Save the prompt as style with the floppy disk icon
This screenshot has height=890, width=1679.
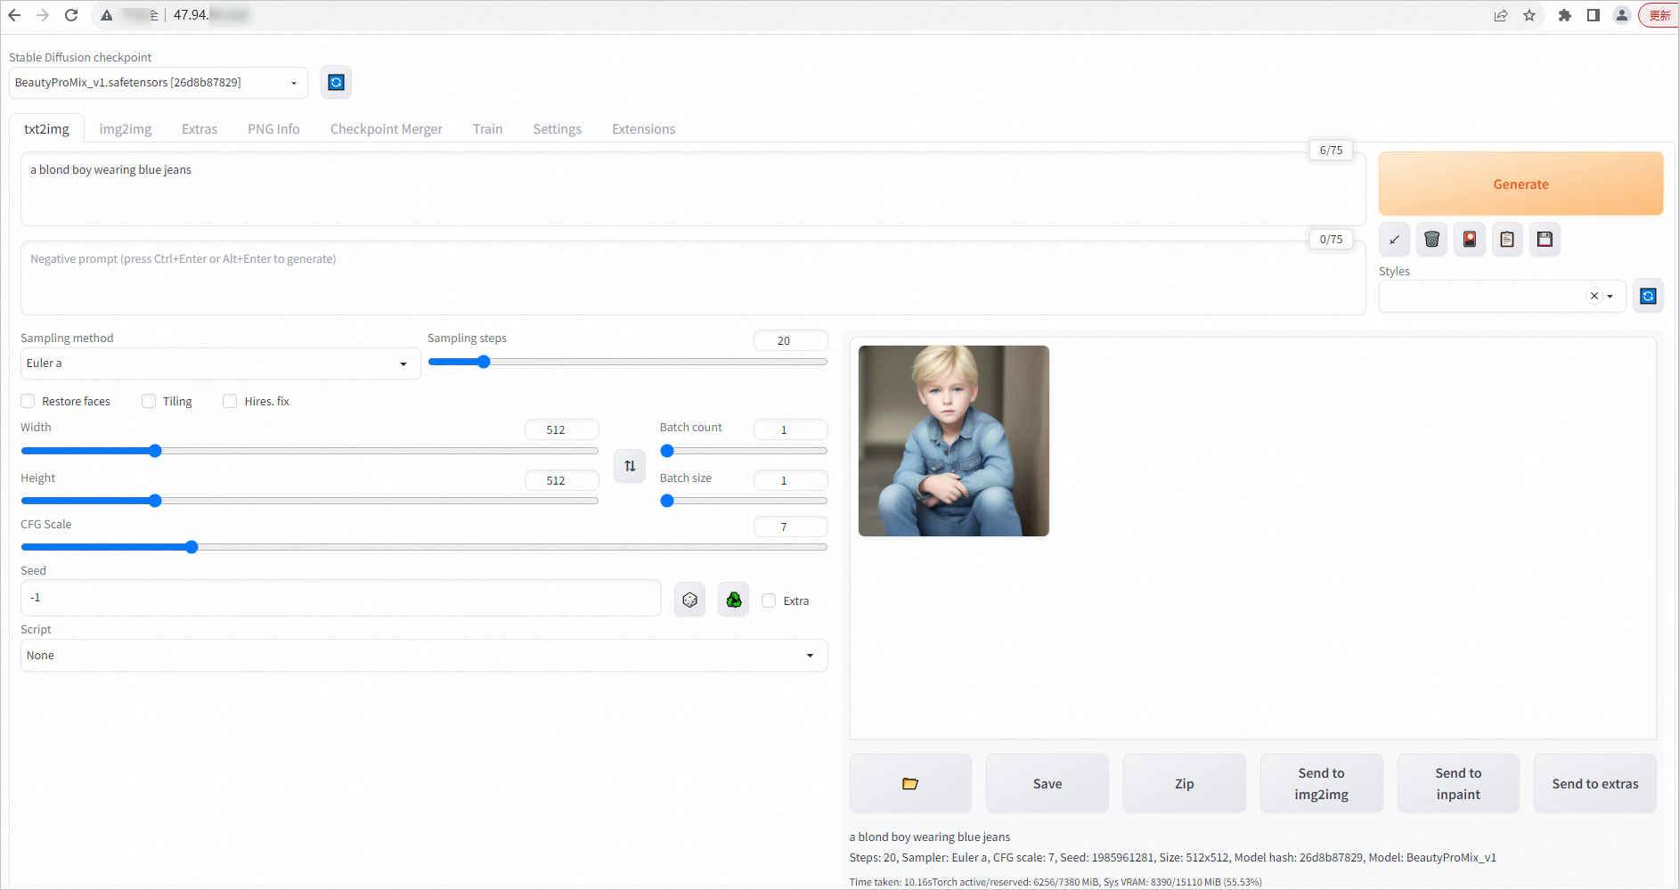(1545, 240)
